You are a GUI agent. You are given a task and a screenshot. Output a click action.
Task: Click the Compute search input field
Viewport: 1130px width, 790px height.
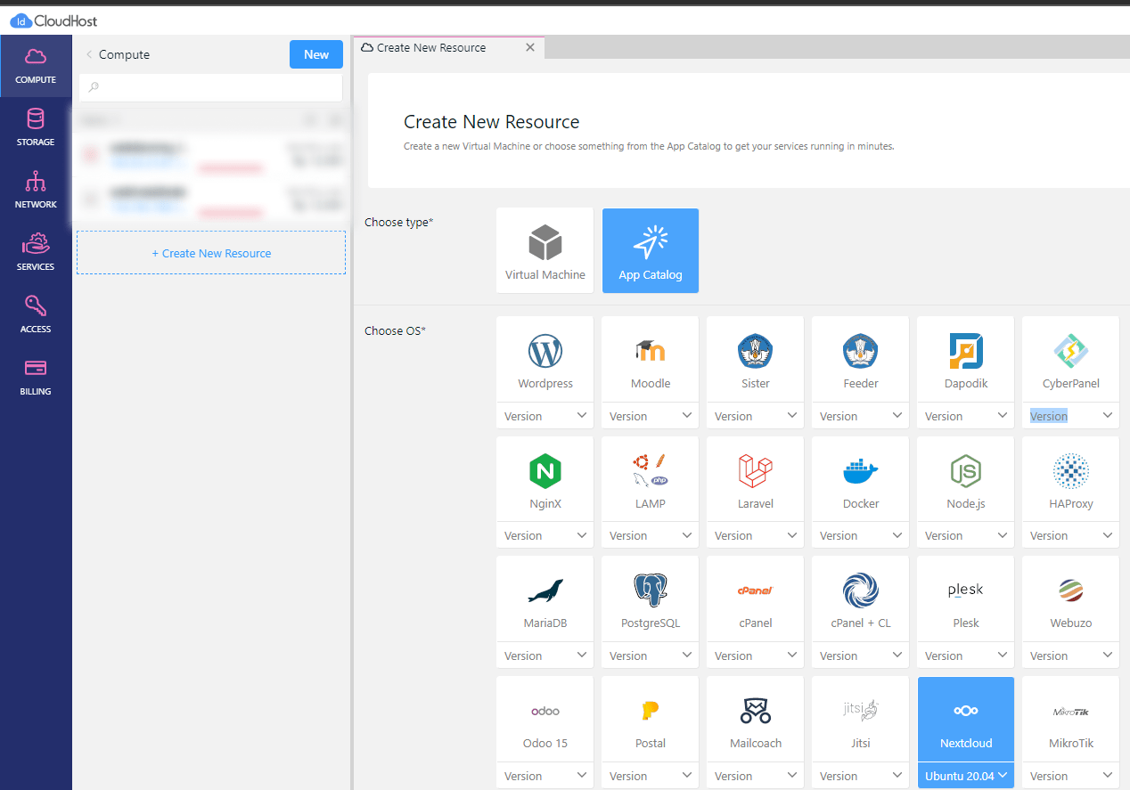[x=211, y=87]
